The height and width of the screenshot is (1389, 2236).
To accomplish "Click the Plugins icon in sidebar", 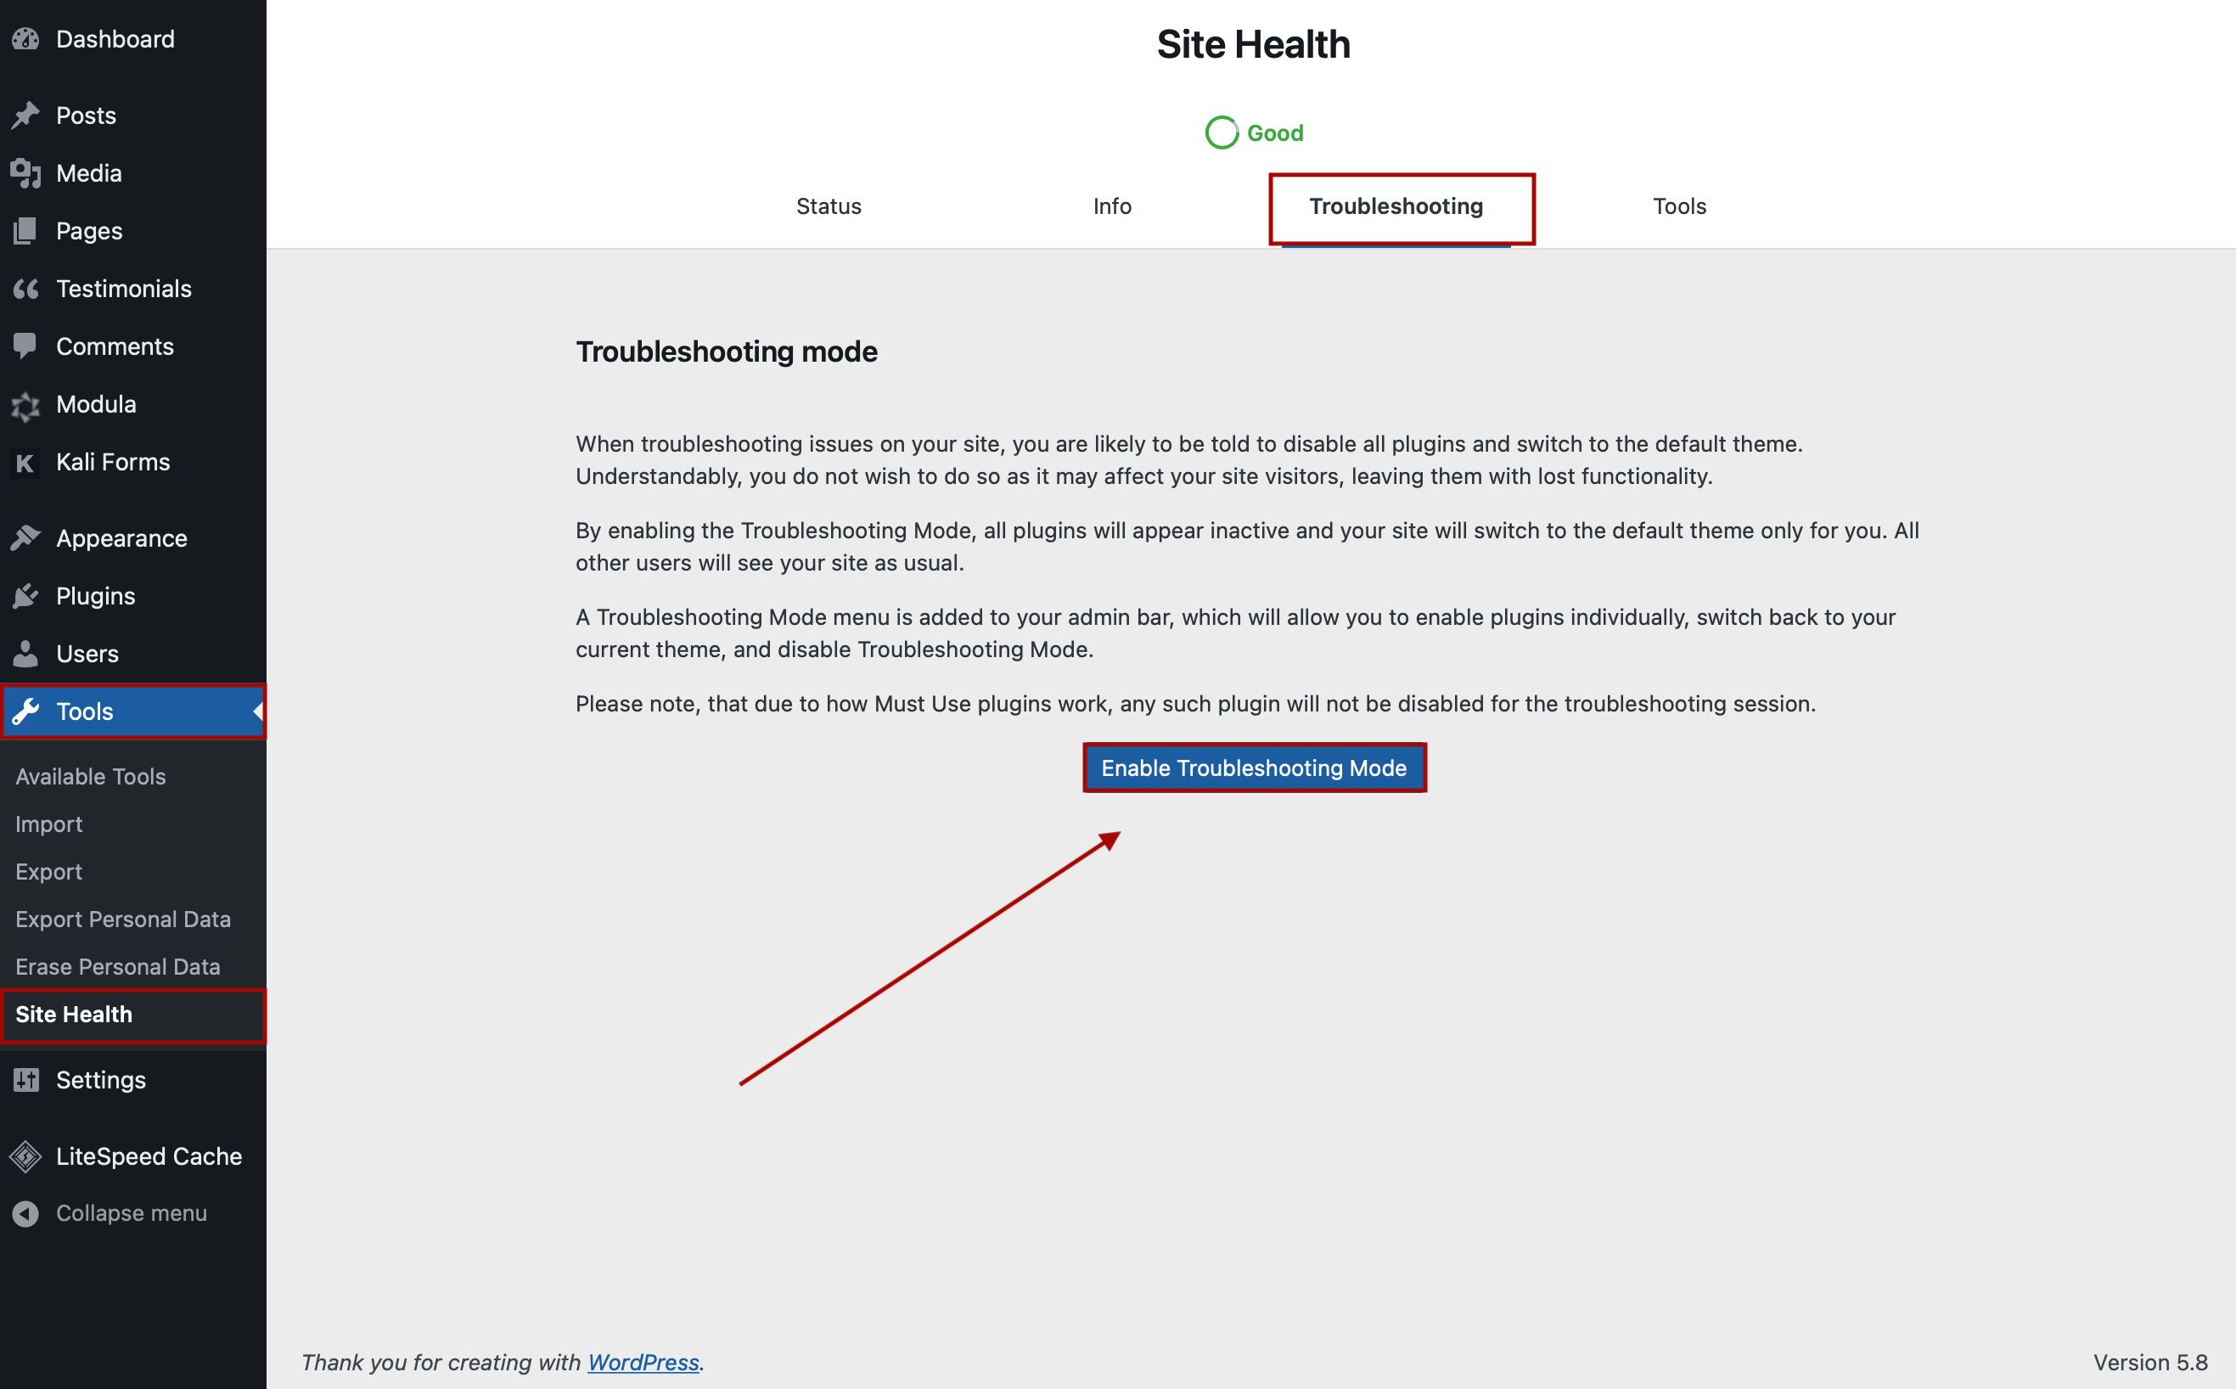I will click(27, 595).
